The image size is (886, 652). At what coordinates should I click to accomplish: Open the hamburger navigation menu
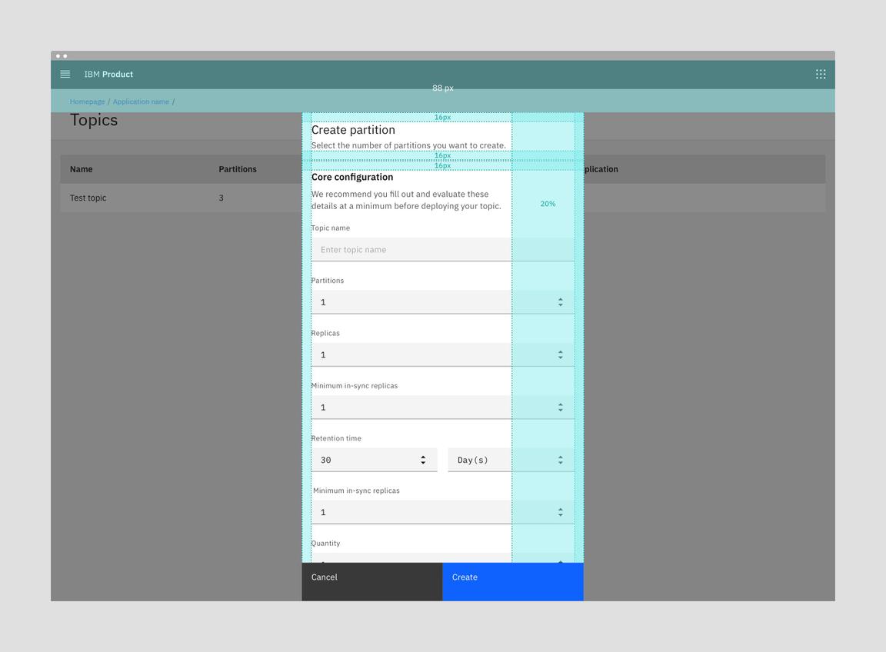pyautogui.click(x=65, y=75)
